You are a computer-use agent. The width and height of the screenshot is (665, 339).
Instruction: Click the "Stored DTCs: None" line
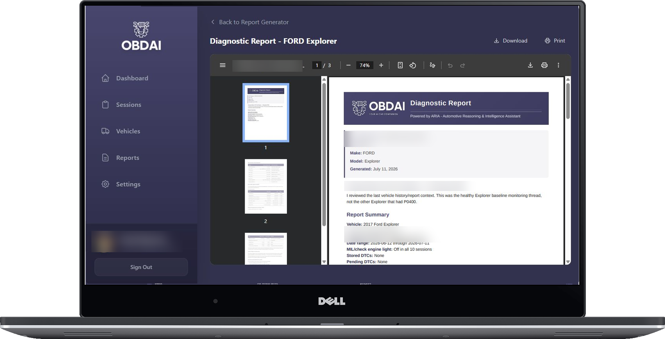365,255
